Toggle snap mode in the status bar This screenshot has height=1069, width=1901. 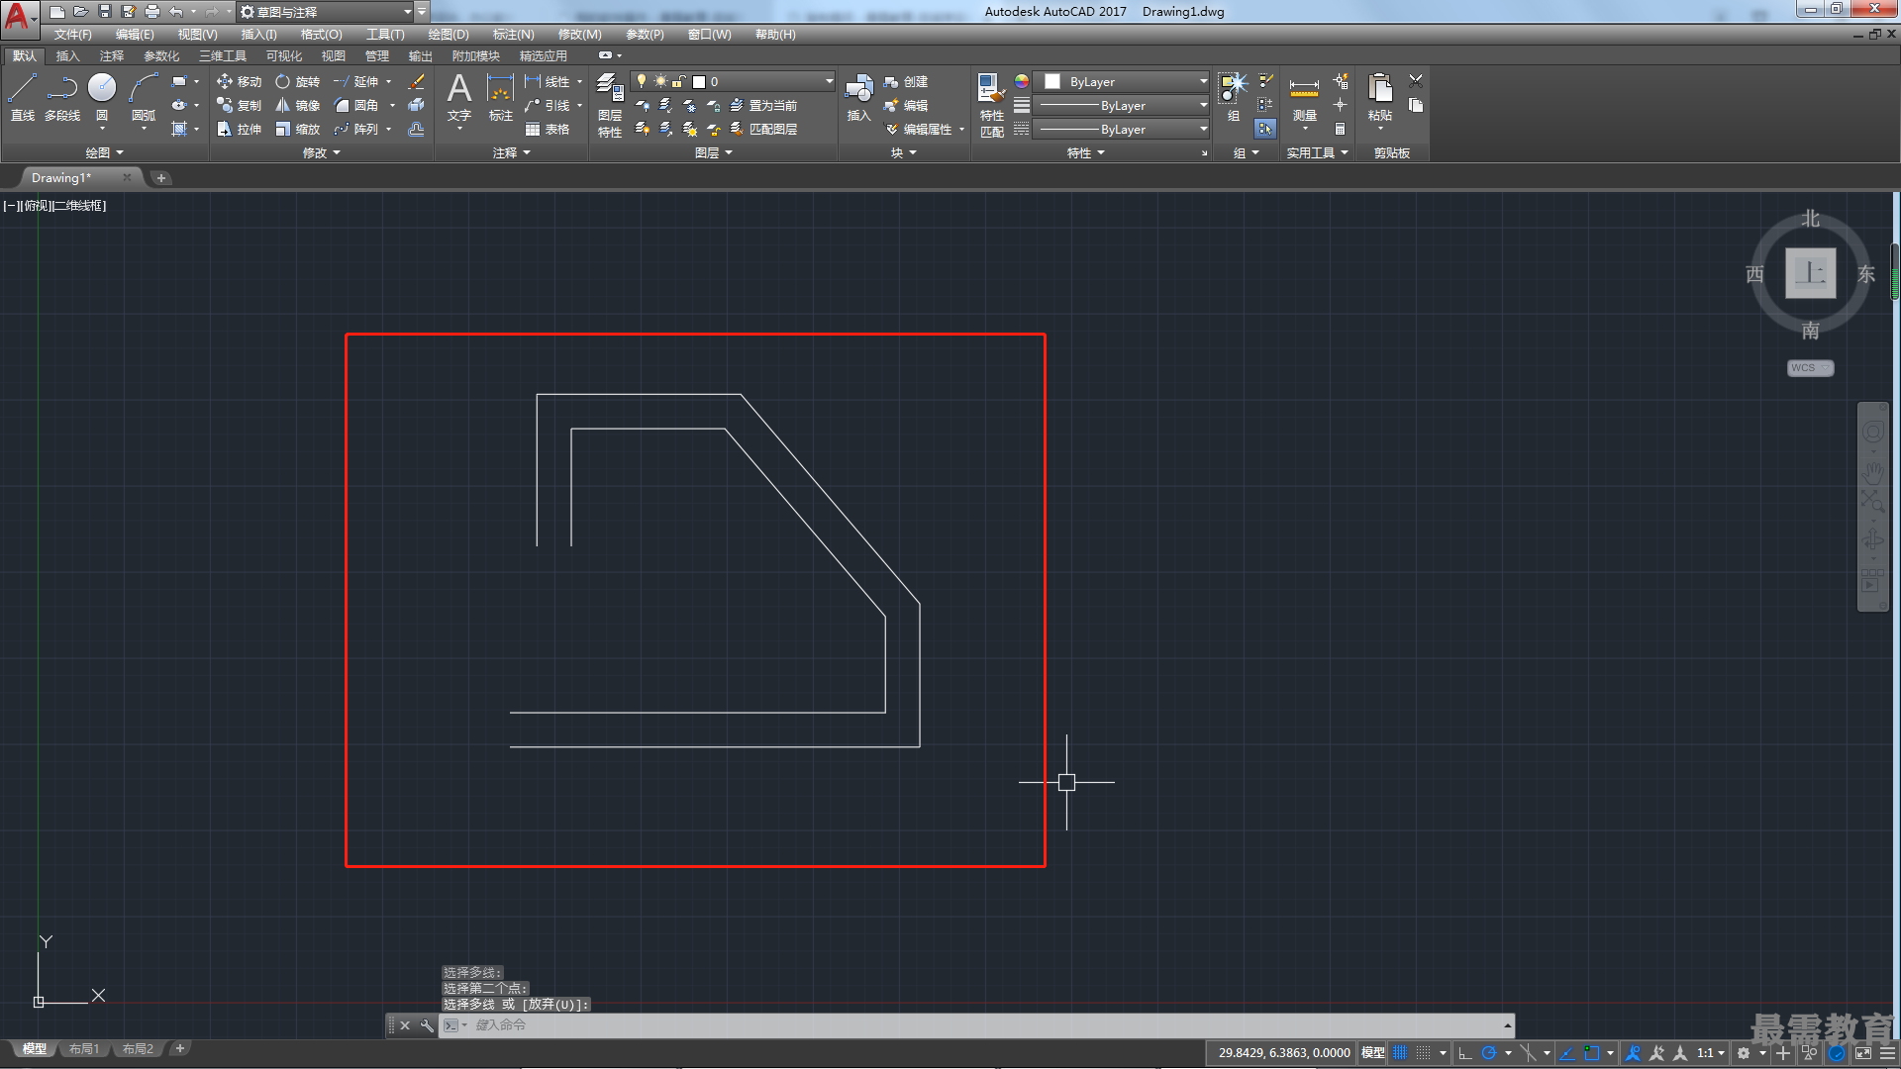pyautogui.click(x=1423, y=1053)
